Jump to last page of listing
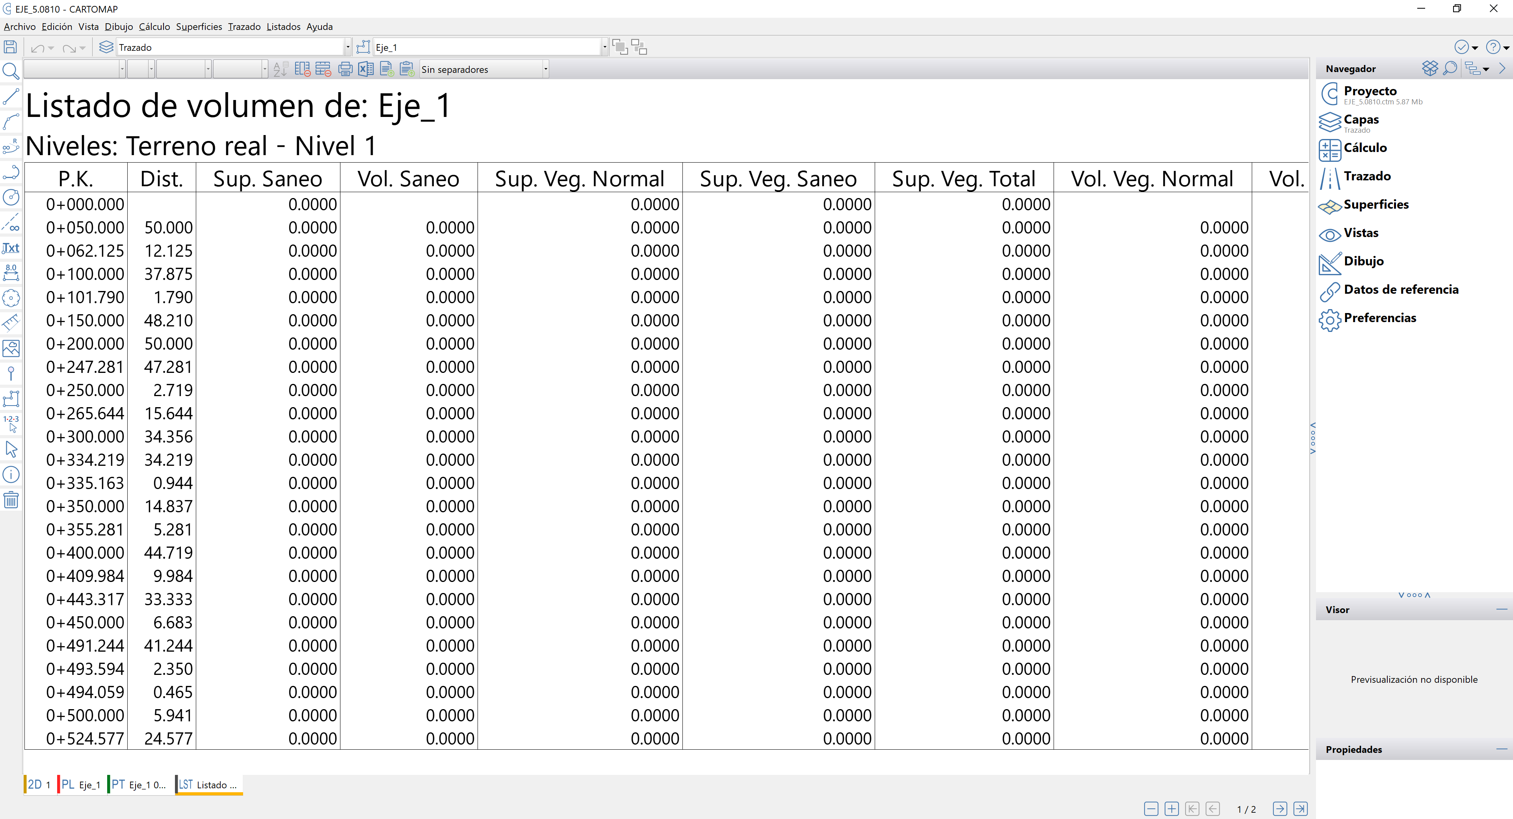The height and width of the screenshot is (819, 1513). [1300, 808]
